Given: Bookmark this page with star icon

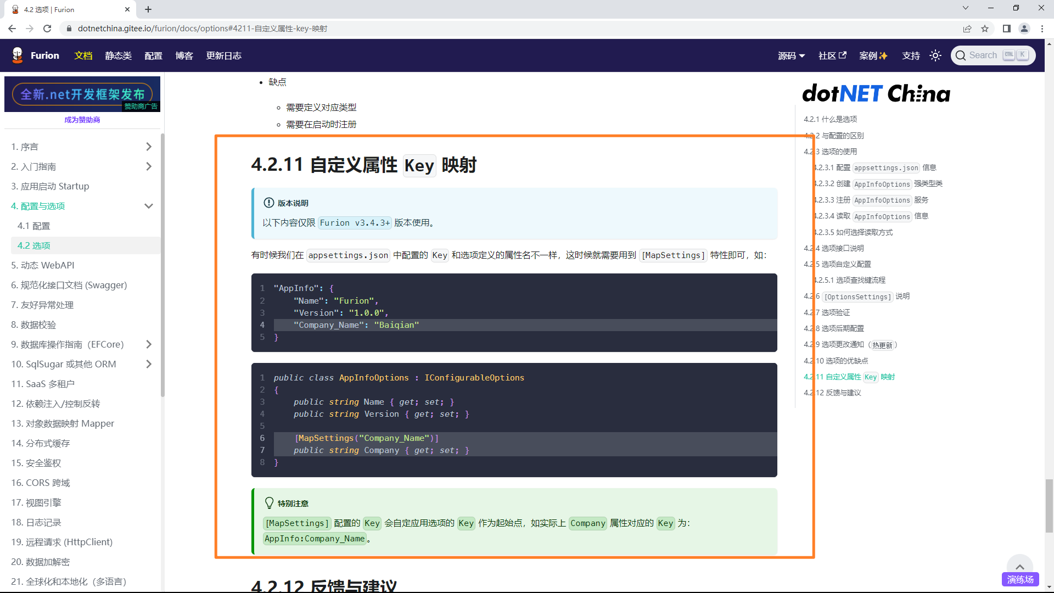Looking at the screenshot, I should (x=985, y=29).
